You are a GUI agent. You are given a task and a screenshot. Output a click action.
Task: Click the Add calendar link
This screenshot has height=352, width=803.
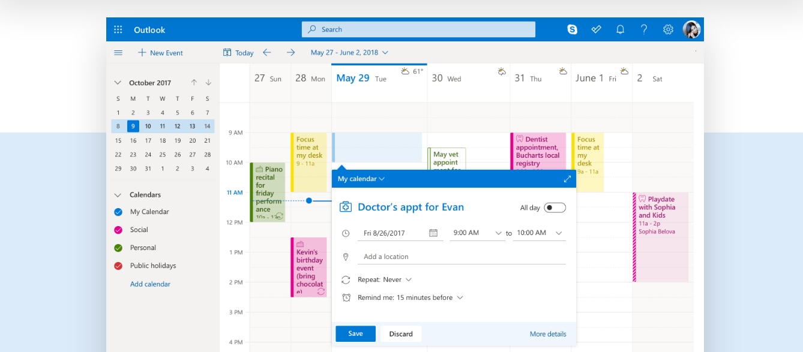[x=150, y=284]
